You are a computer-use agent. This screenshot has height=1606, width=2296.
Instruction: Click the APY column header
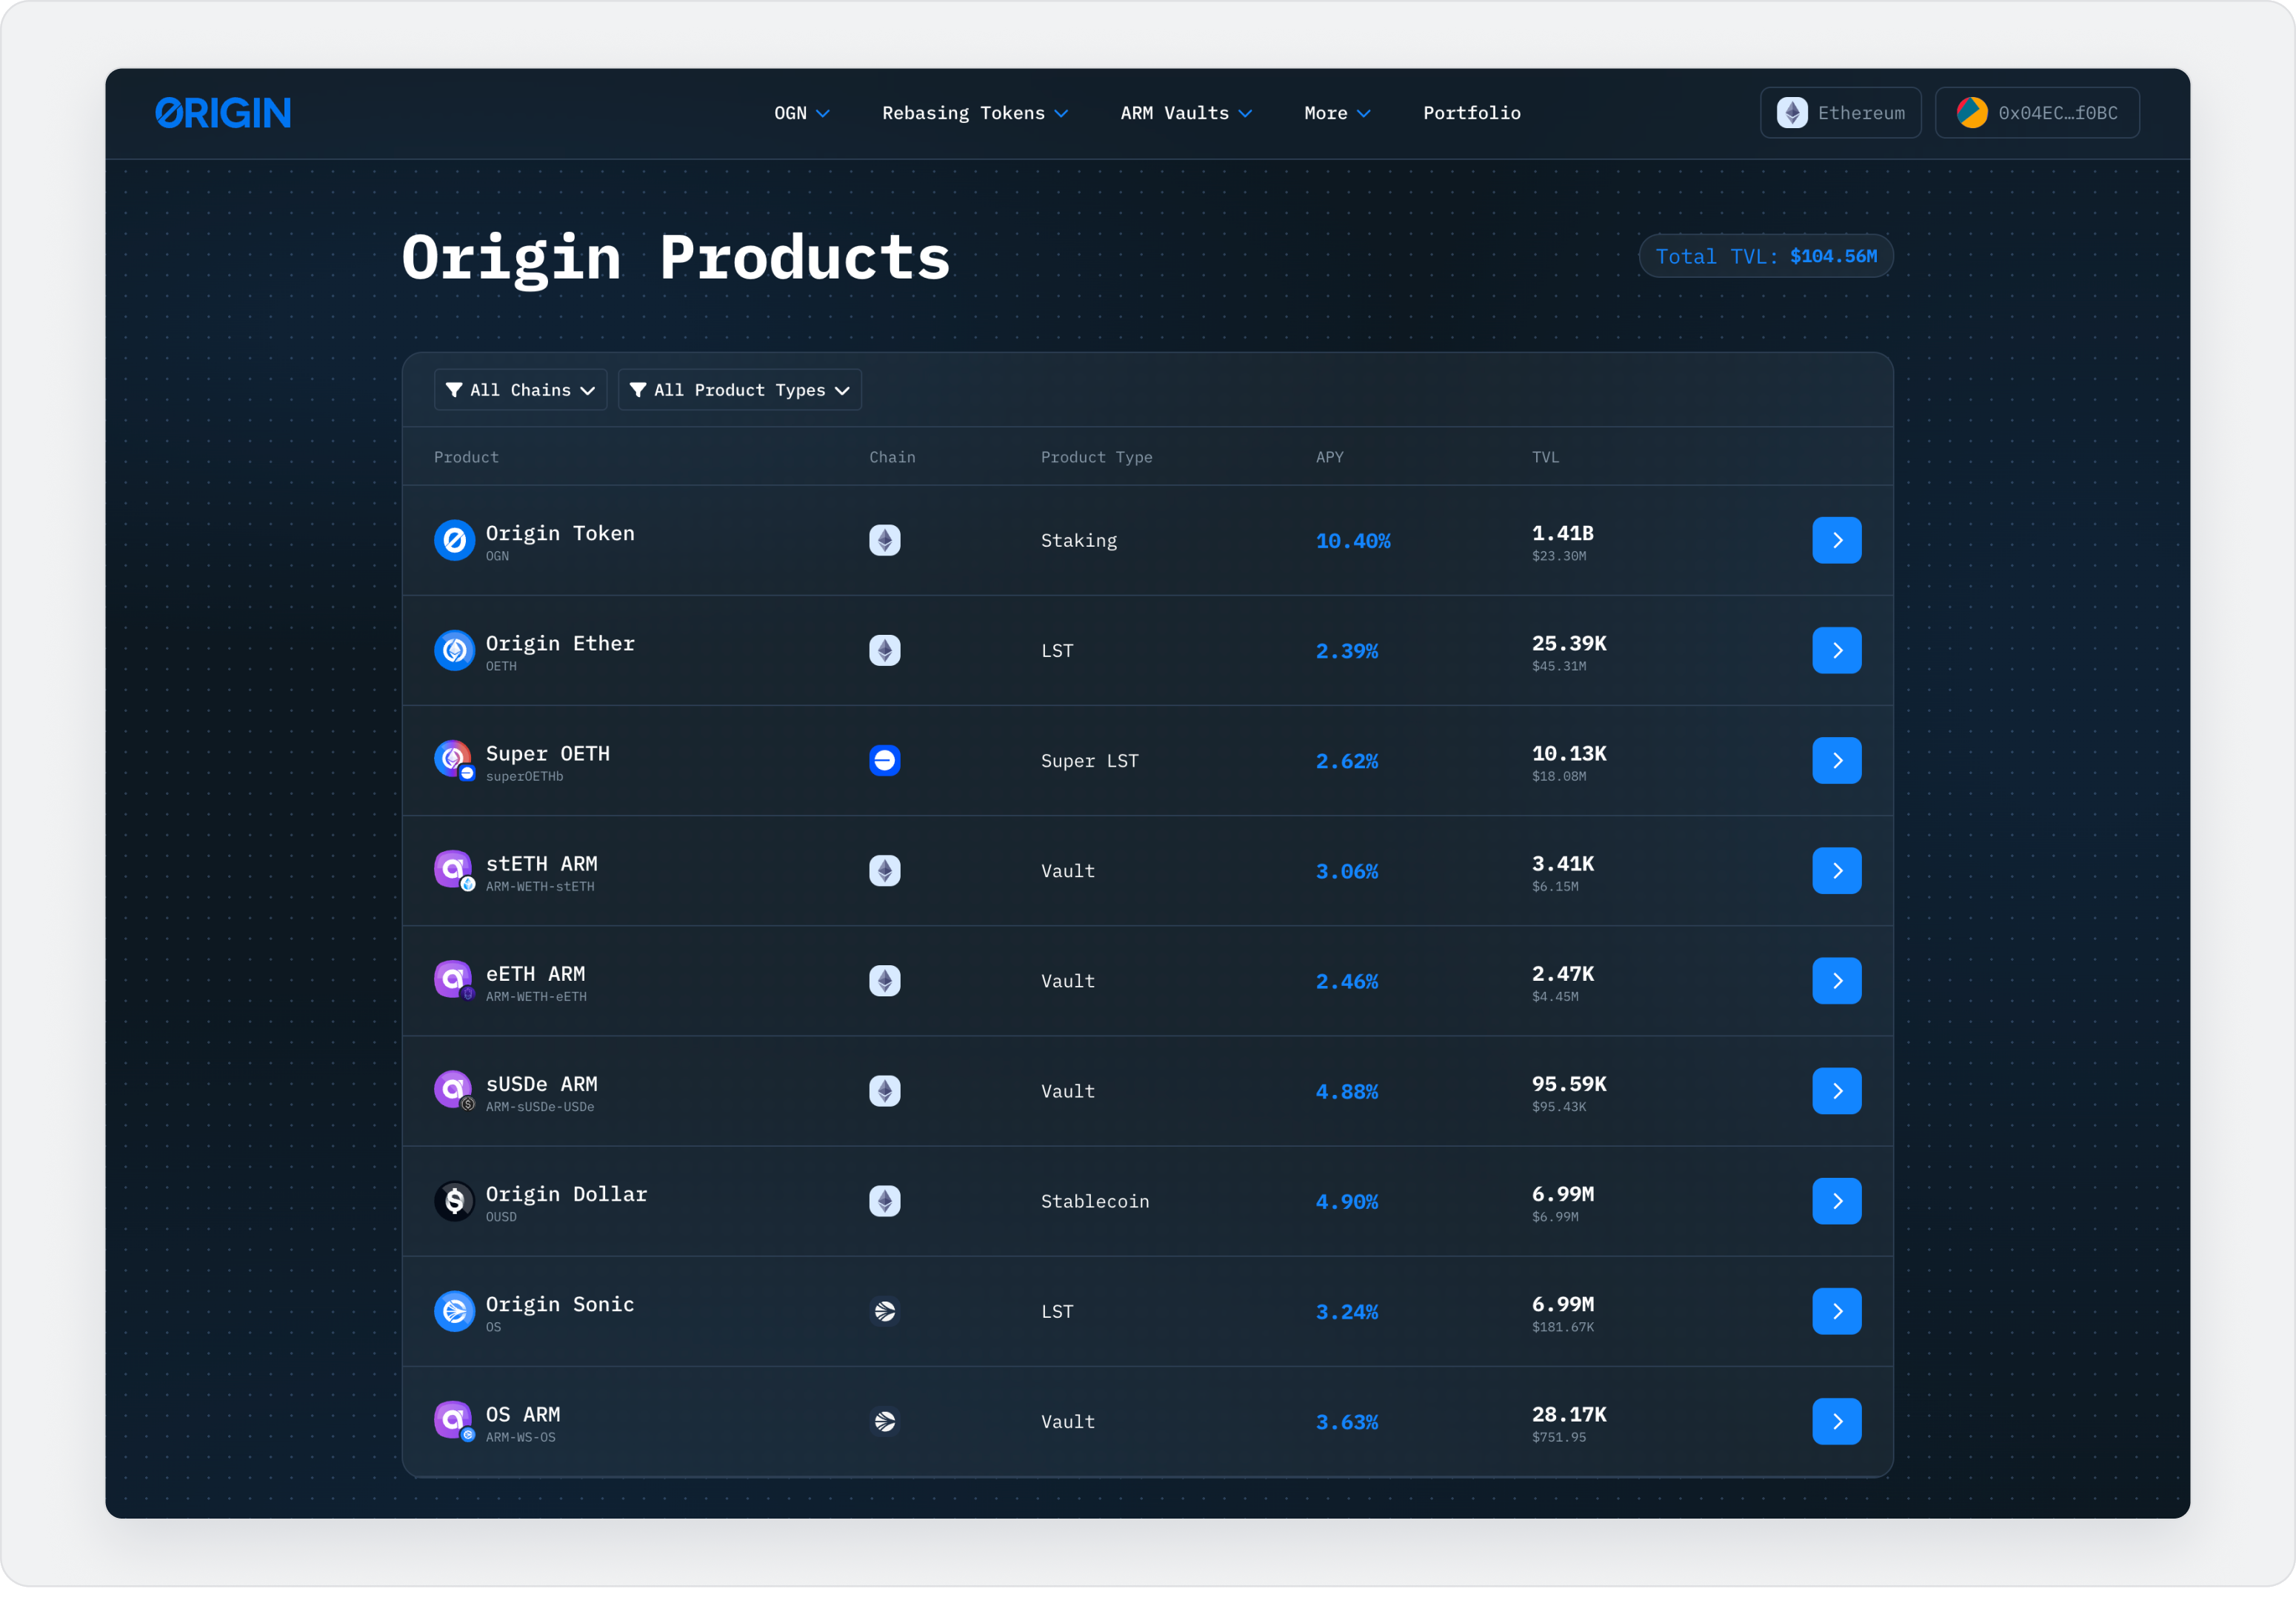pyautogui.click(x=1329, y=457)
